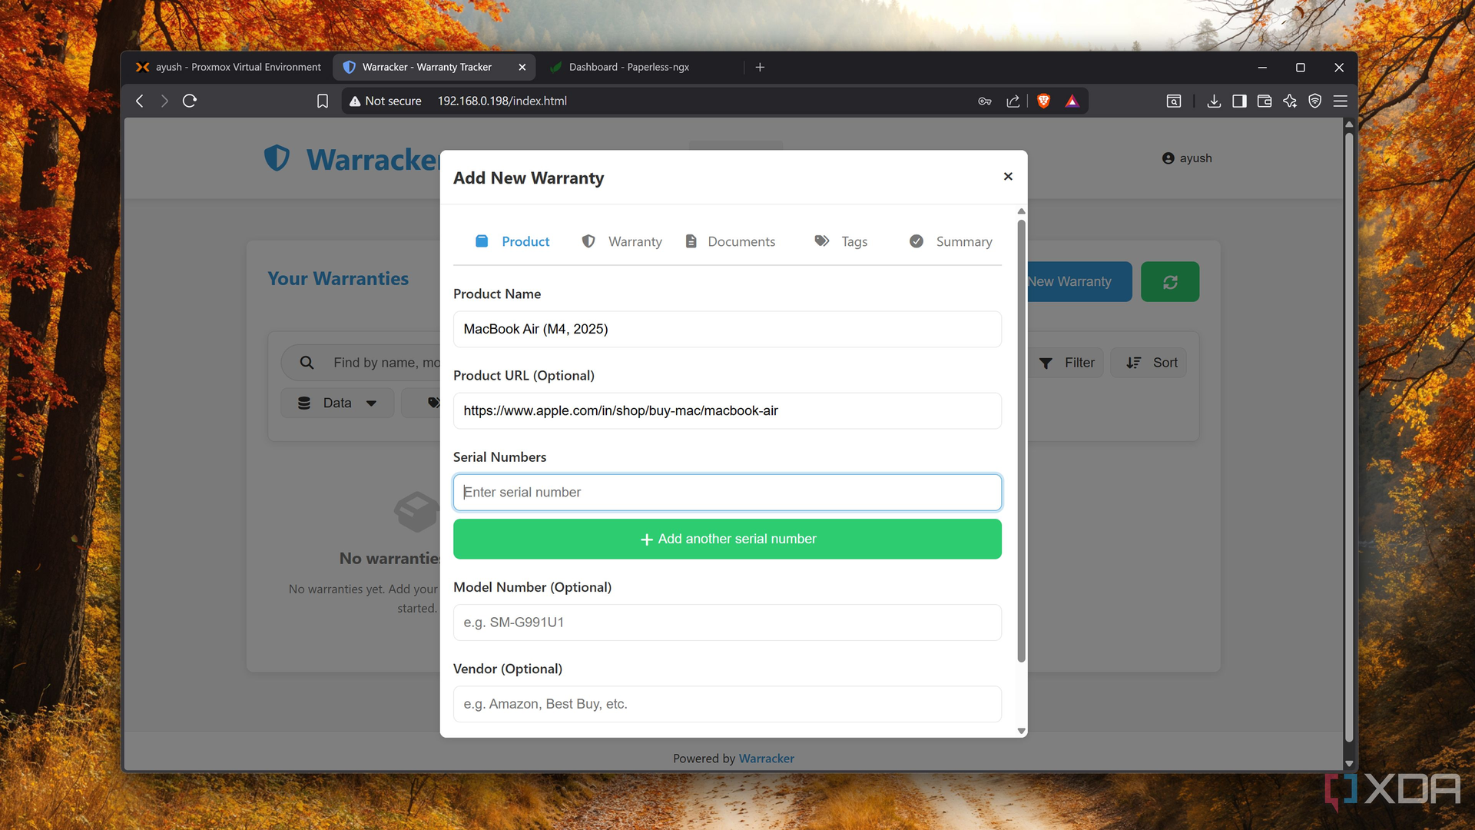Open the Brave Wallet icon
Screen dimensions: 1475x830
pos(1265,101)
